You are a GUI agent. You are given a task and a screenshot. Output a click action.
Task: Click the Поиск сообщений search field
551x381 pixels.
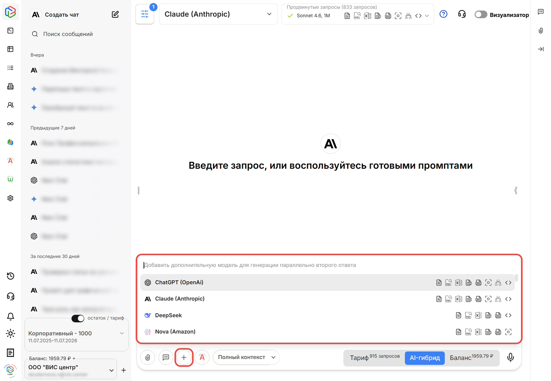click(68, 34)
